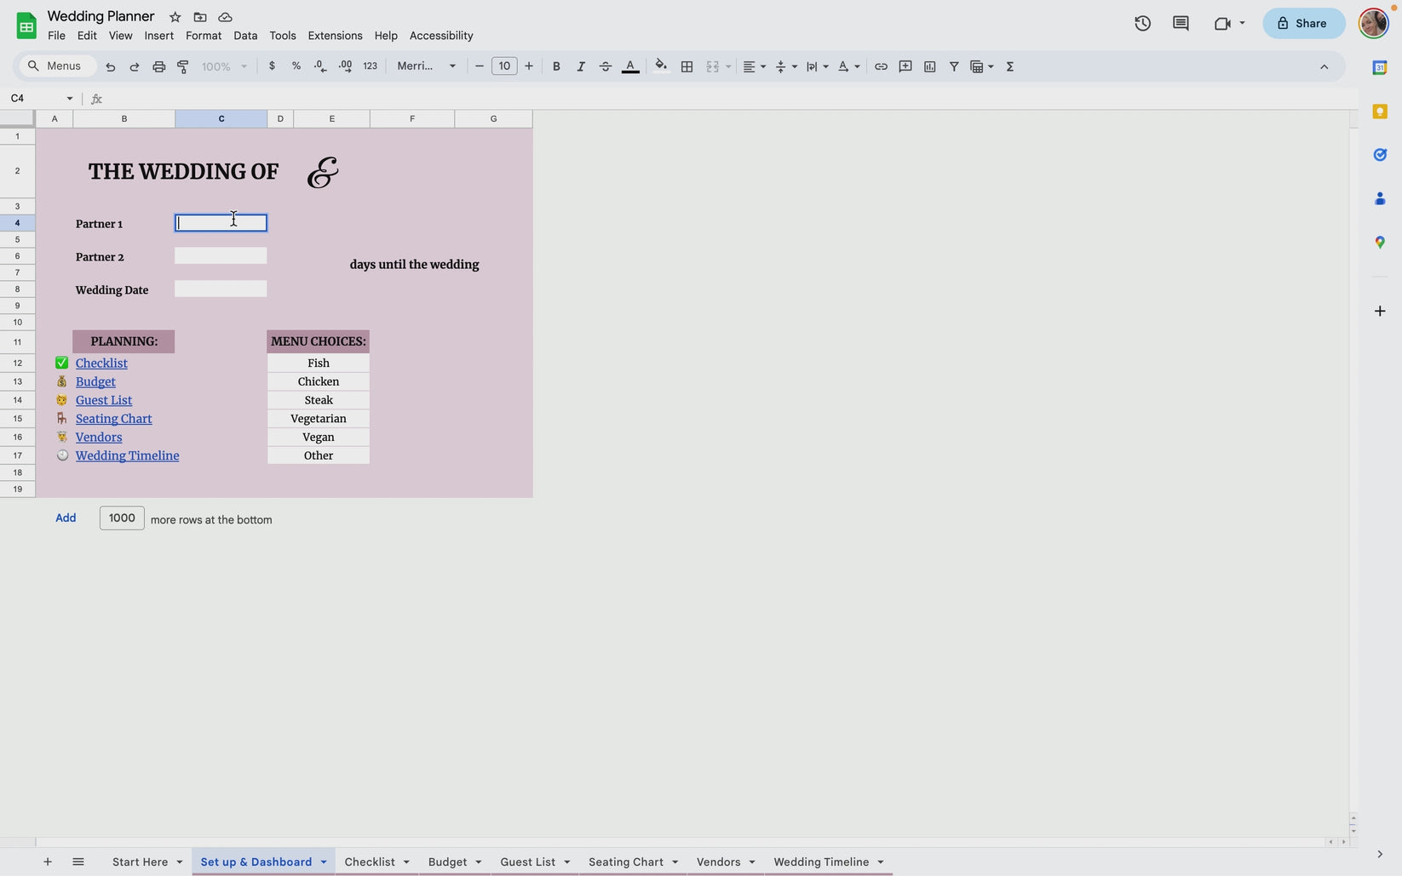Insert link using toolbar icon
The image size is (1402, 876).
click(x=881, y=66)
